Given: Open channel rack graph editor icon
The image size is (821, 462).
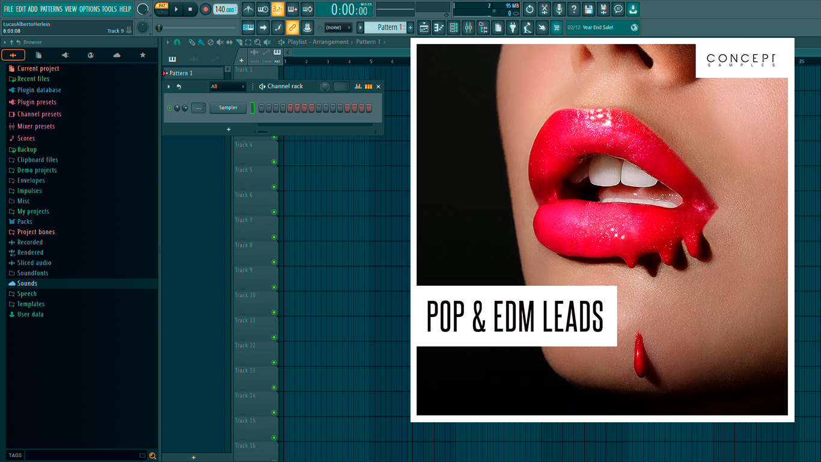Looking at the screenshot, I should [358, 87].
